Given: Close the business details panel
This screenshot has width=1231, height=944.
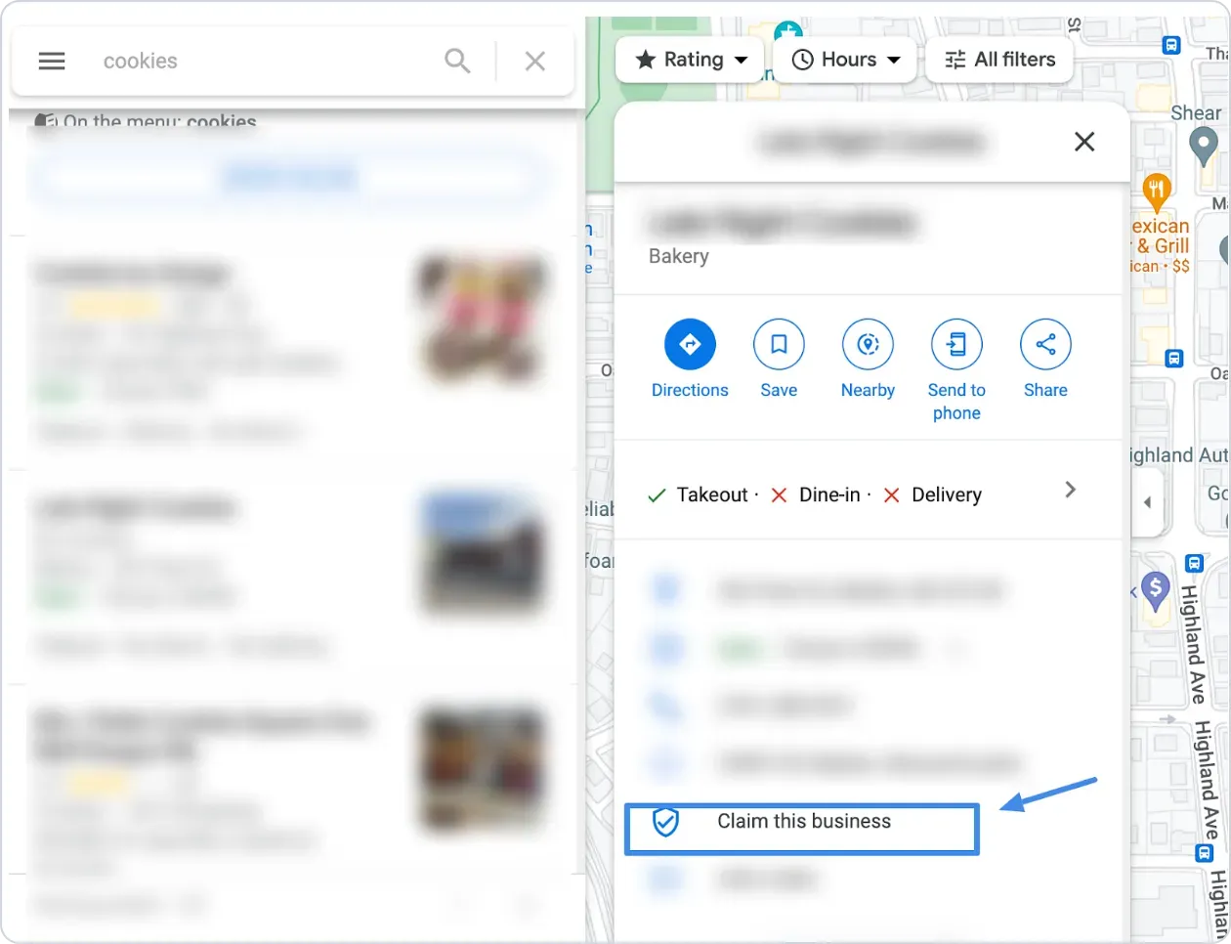Looking at the screenshot, I should point(1084,142).
